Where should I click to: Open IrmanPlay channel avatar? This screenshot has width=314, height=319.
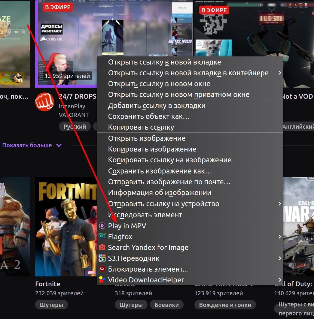click(44, 102)
